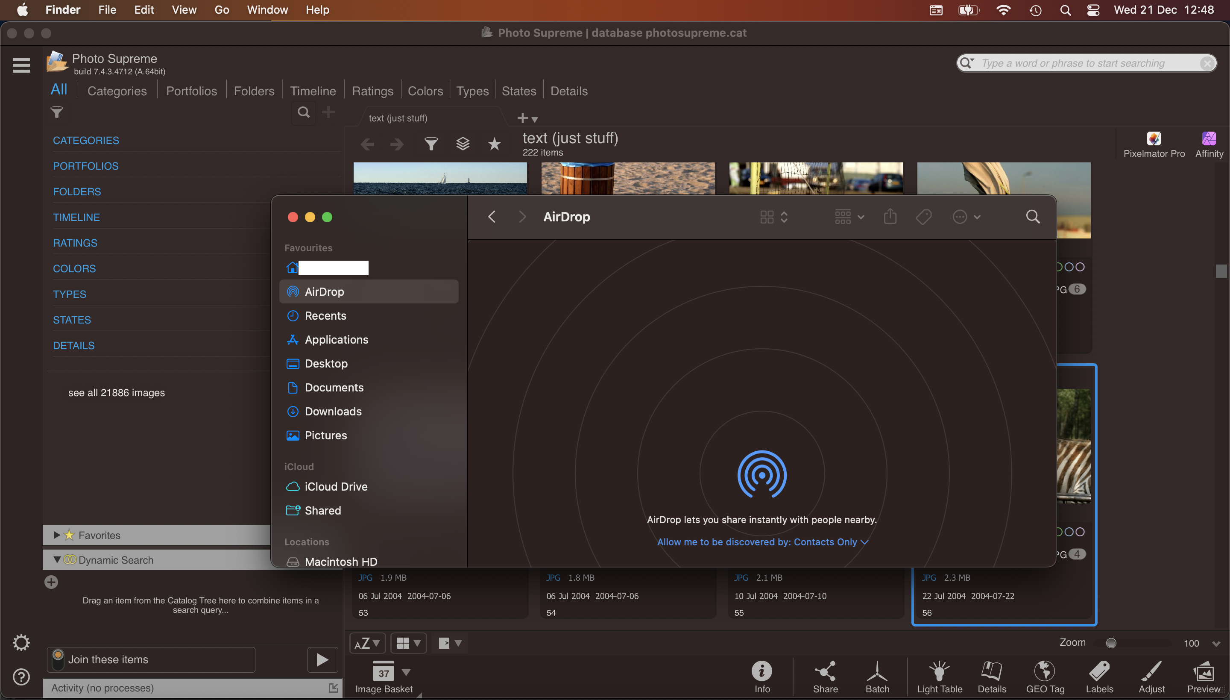This screenshot has width=1230, height=700.
Task: Click the Finder share icon
Action: pyautogui.click(x=890, y=216)
